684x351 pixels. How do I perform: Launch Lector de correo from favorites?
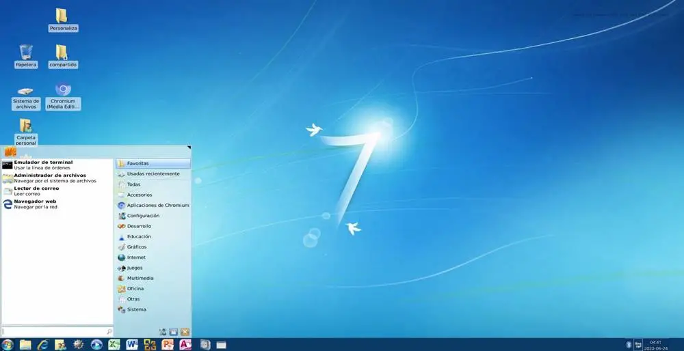tap(57, 191)
